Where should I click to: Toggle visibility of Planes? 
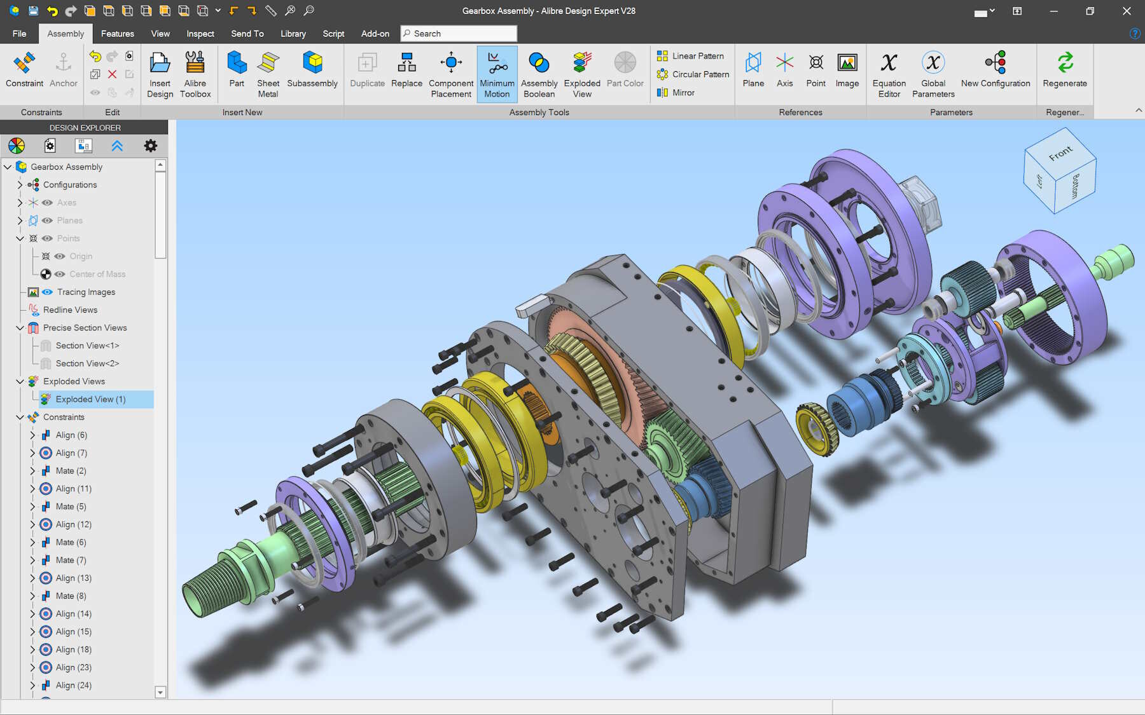click(48, 221)
